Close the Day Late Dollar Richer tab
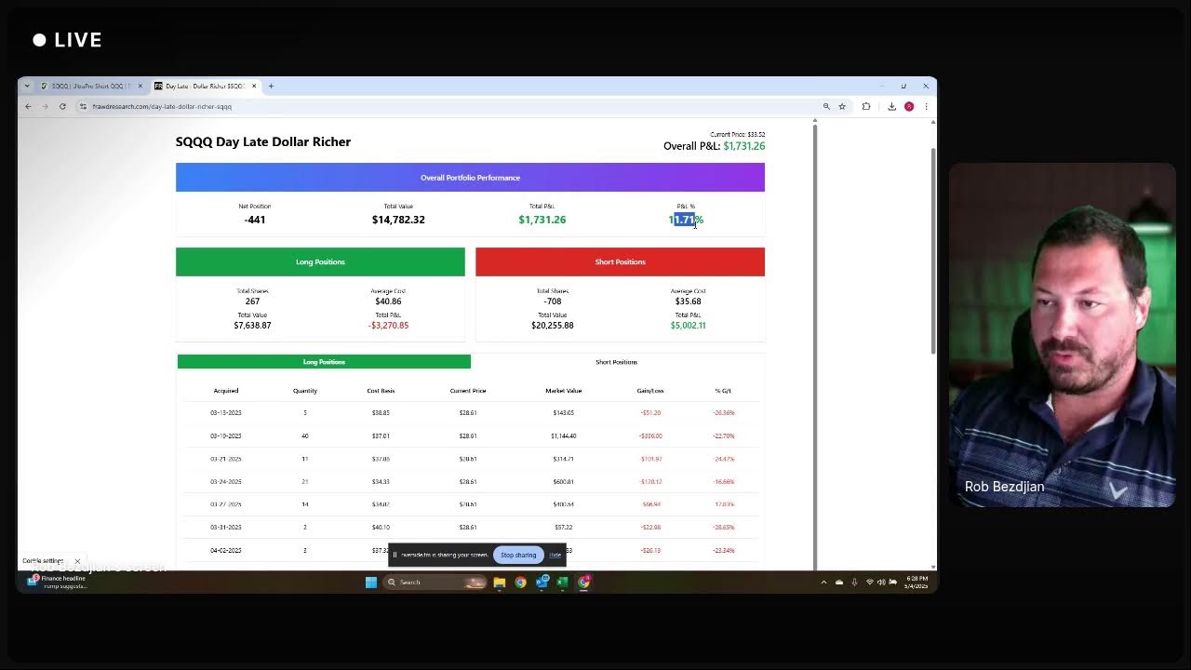Image resolution: width=1191 pixels, height=670 pixels. pyautogui.click(x=254, y=86)
